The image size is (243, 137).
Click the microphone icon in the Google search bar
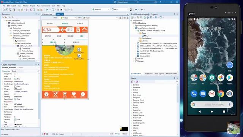[x=229, y=105]
